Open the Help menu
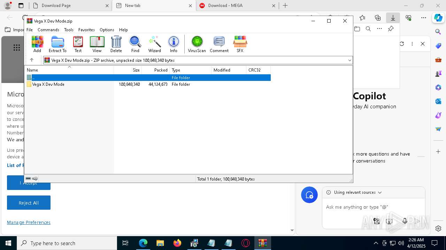 click(x=123, y=30)
